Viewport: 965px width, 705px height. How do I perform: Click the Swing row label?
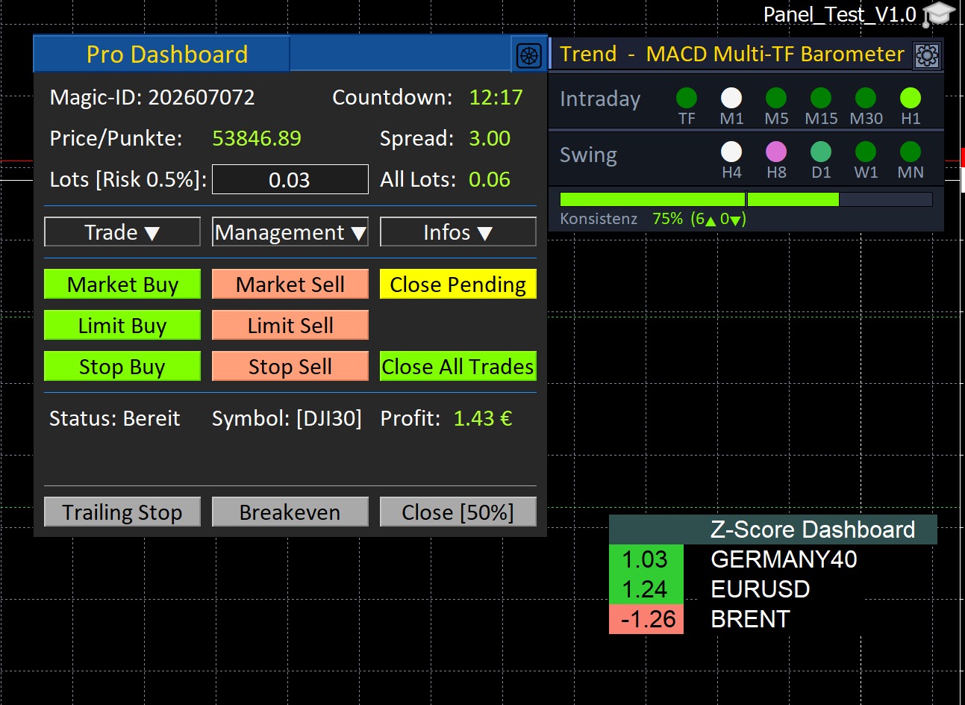click(x=588, y=155)
